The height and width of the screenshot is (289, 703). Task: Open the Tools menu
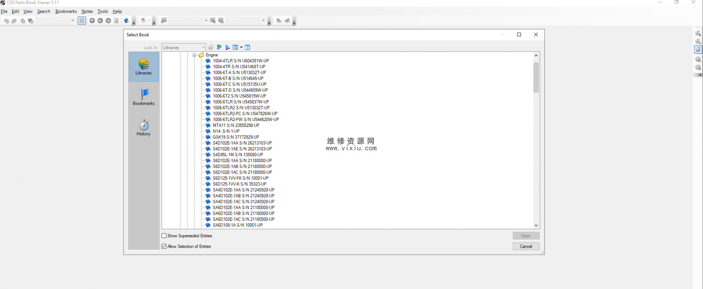pyautogui.click(x=103, y=11)
